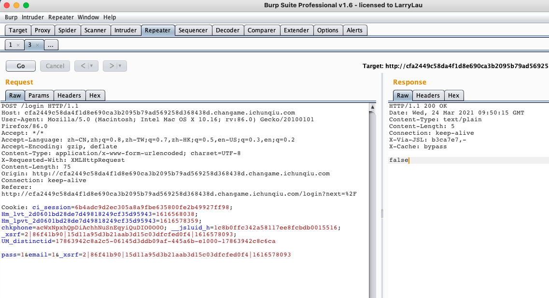Click the 'X-Cache: bypass' response header

pos(418,146)
